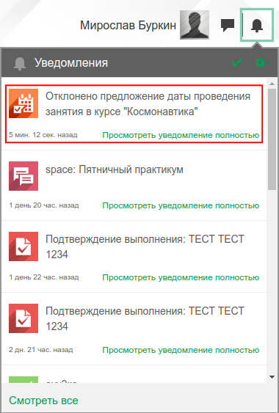This screenshot has height=413, width=279.
Task: Click Мирослав Буркин's avatar picture
Action: (195, 25)
